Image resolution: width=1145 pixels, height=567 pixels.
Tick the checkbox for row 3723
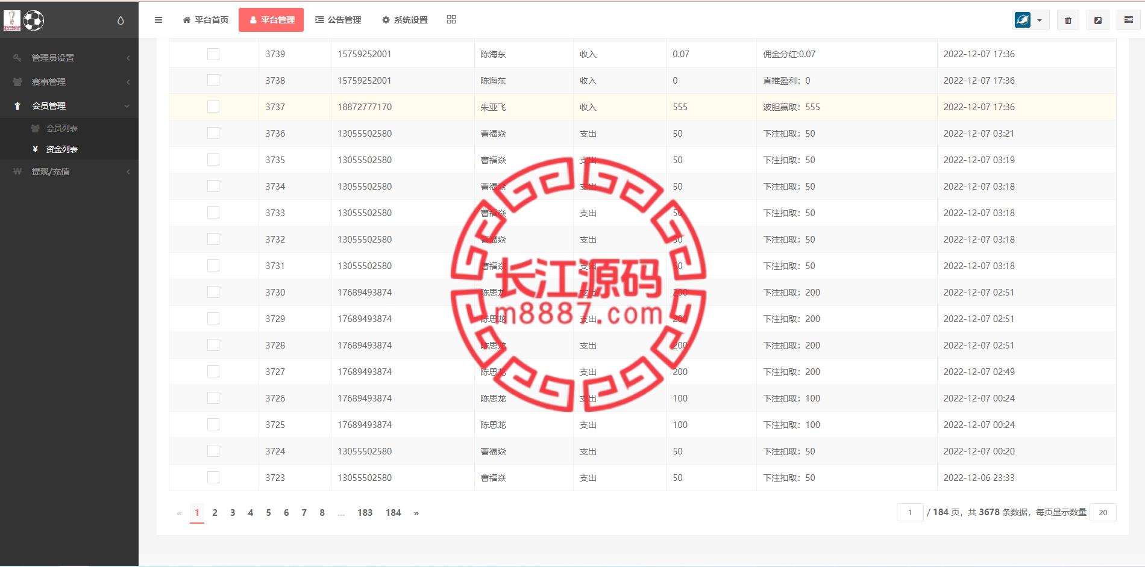(x=213, y=478)
